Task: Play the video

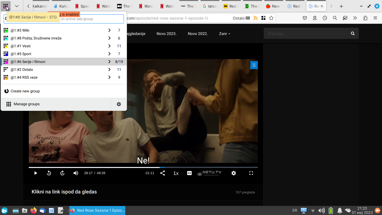Action: click(36, 173)
